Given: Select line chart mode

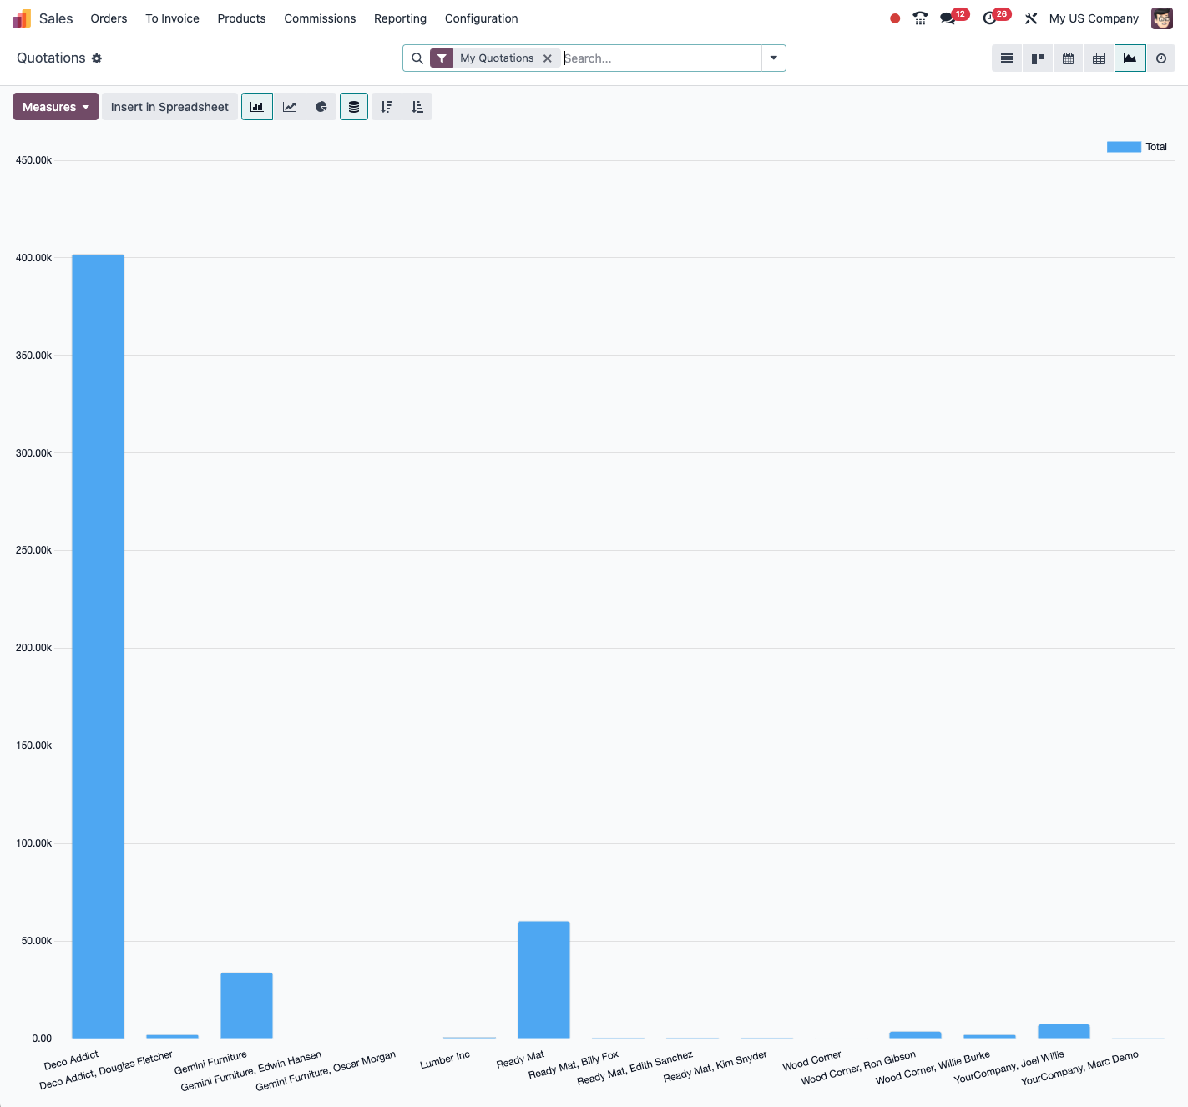Looking at the screenshot, I should (x=290, y=107).
